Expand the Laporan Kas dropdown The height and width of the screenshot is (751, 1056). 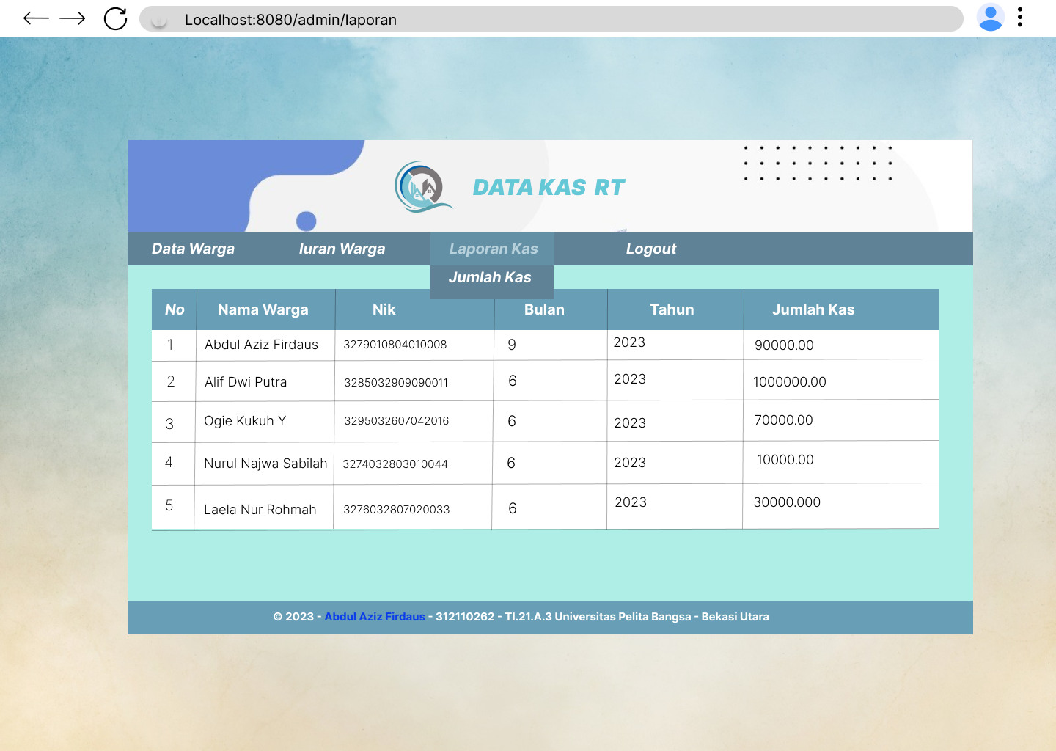tap(492, 249)
